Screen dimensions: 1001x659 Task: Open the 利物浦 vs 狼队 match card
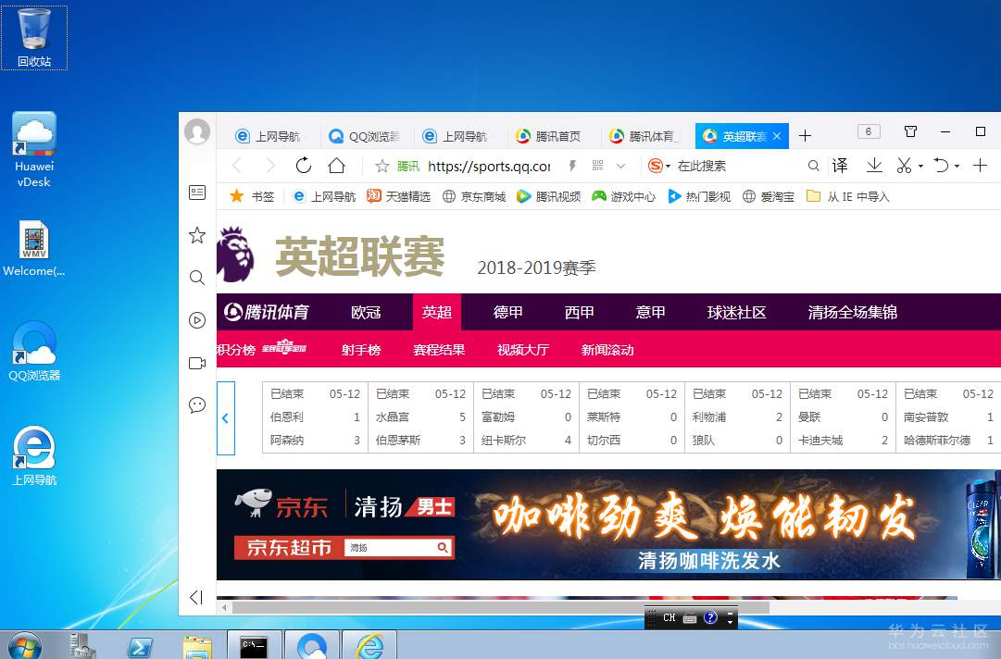click(737, 417)
